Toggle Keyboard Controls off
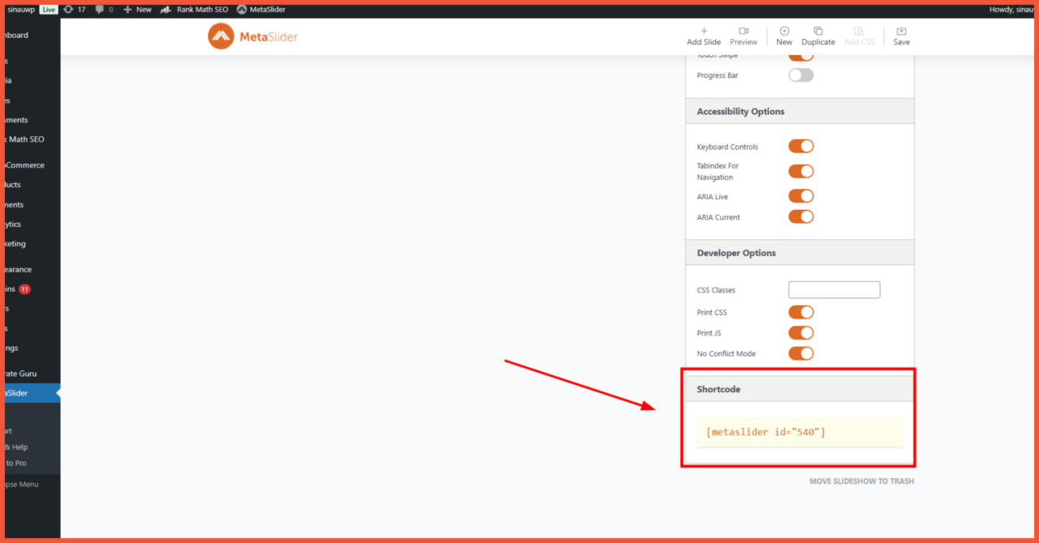Image resolution: width=1039 pixels, height=543 pixels. pyautogui.click(x=801, y=147)
